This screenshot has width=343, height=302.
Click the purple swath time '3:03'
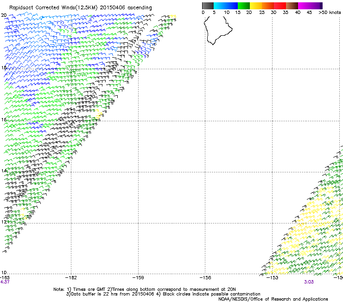[309, 282]
